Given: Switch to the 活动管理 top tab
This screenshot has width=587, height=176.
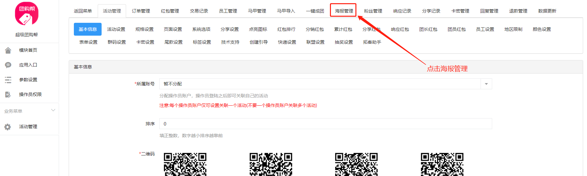Looking at the screenshot, I should pos(112,11).
